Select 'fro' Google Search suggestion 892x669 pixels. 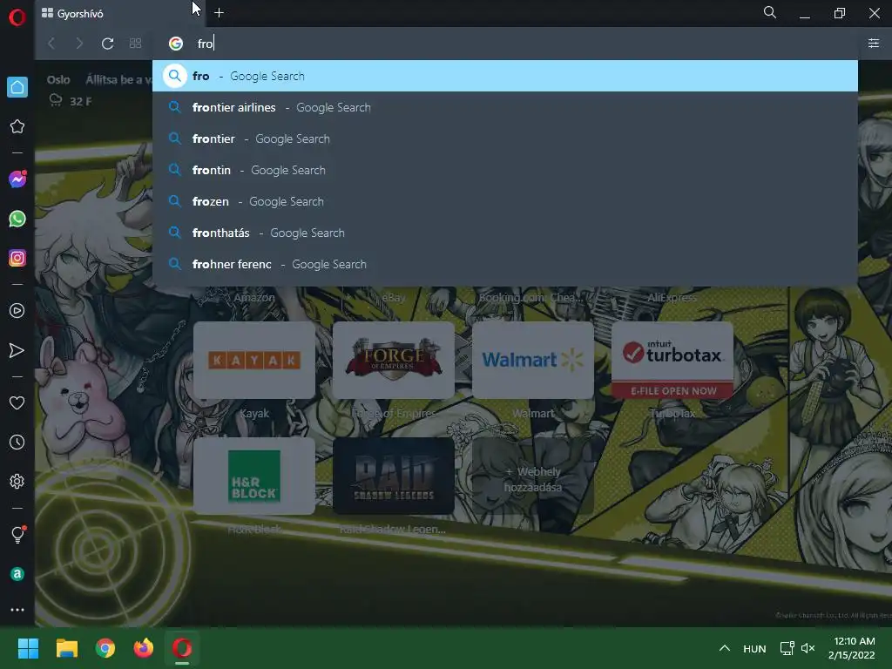tap(505, 76)
